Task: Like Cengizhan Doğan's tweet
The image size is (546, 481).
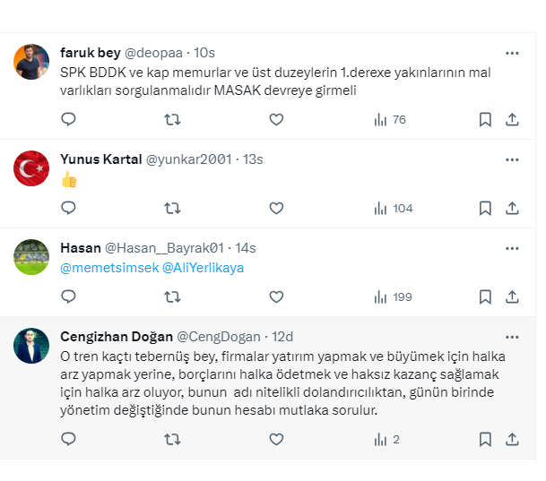Action: click(x=276, y=439)
